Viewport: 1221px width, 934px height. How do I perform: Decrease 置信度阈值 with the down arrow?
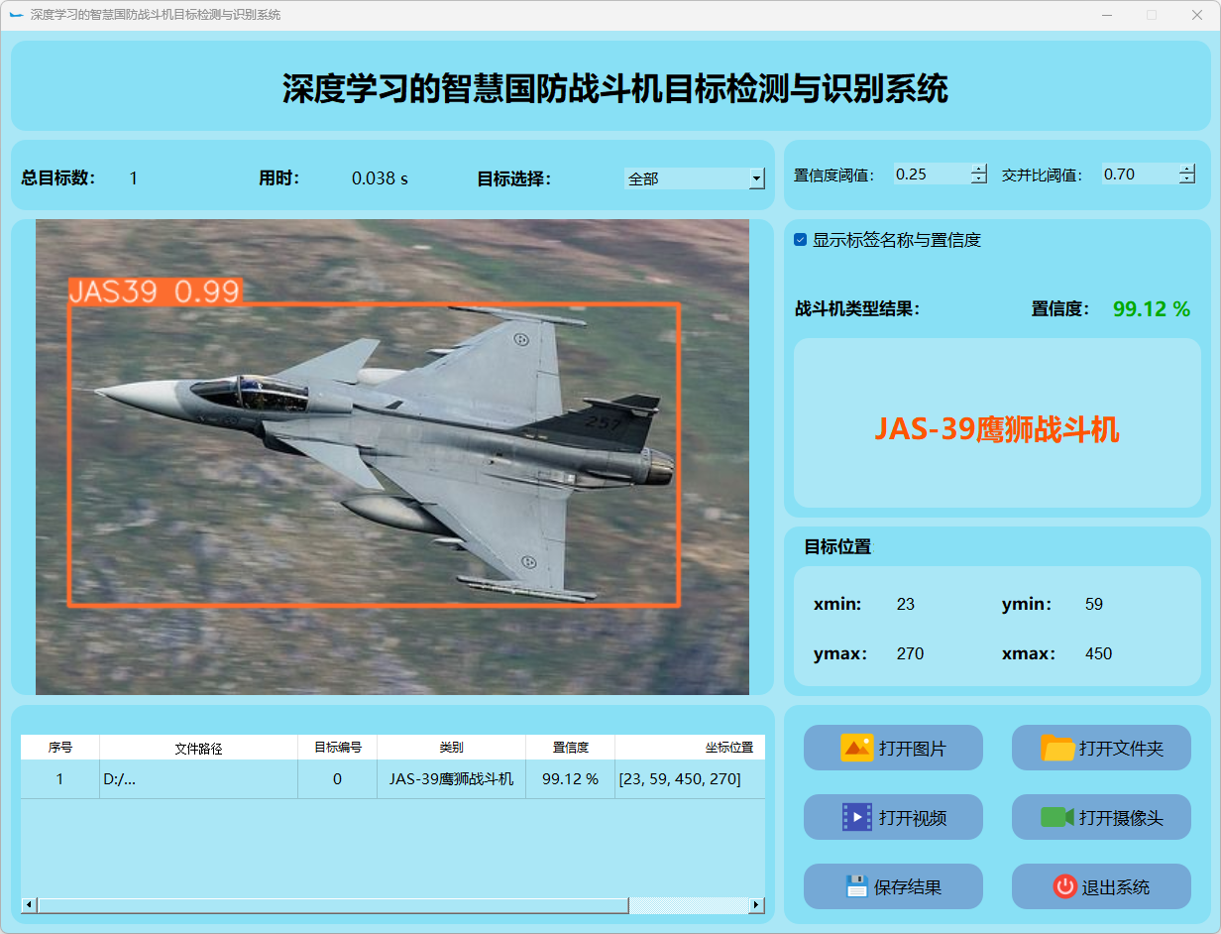(x=979, y=179)
